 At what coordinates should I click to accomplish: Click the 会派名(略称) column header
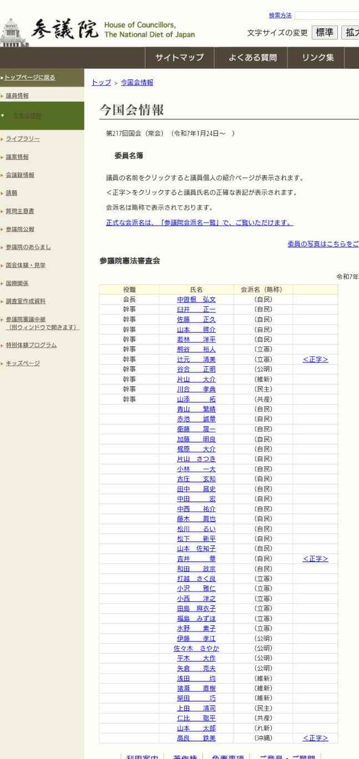262,290
